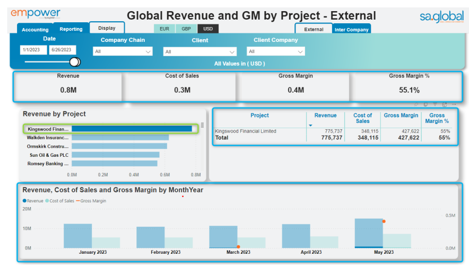Switch to the Accounting tab
Screen dimensions: 469x267
35,30
